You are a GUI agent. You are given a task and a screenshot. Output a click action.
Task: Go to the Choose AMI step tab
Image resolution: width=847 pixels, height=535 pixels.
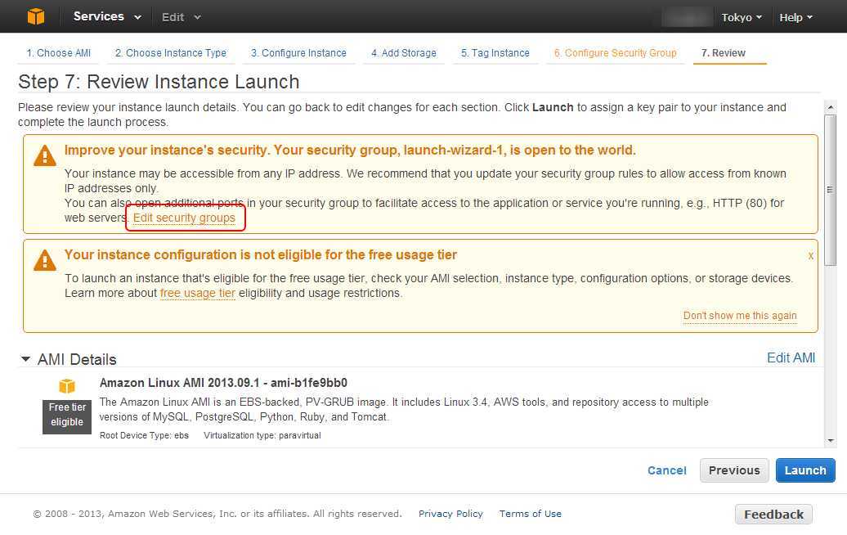point(58,53)
